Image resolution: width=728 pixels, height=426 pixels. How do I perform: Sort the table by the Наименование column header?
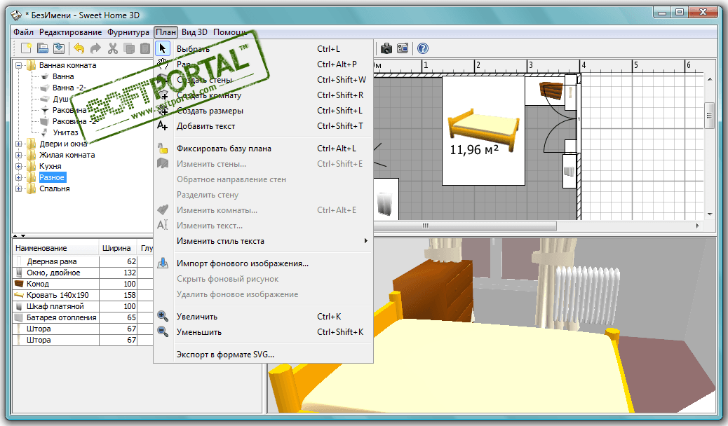pos(55,248)
